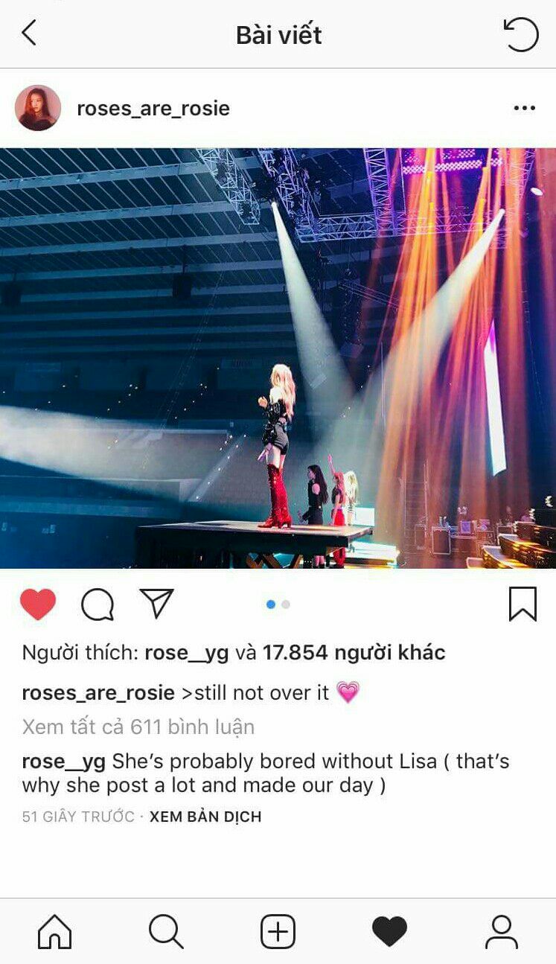Viewport: 556px width, 964px height.
Task: Open the roses_are_rosie profile picture
Action: tap(38, 108)
